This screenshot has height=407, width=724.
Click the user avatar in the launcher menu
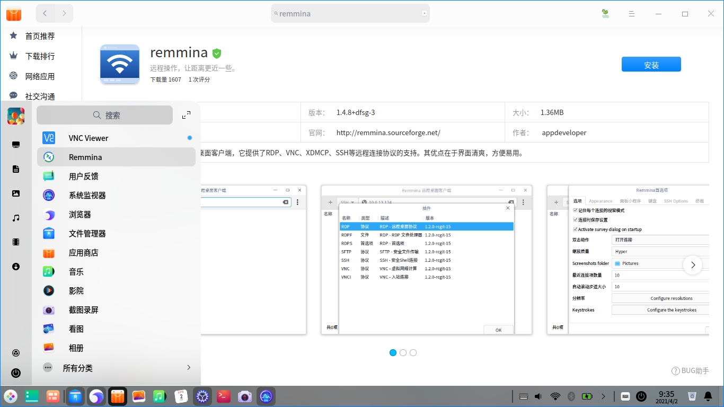click(16, 116)
